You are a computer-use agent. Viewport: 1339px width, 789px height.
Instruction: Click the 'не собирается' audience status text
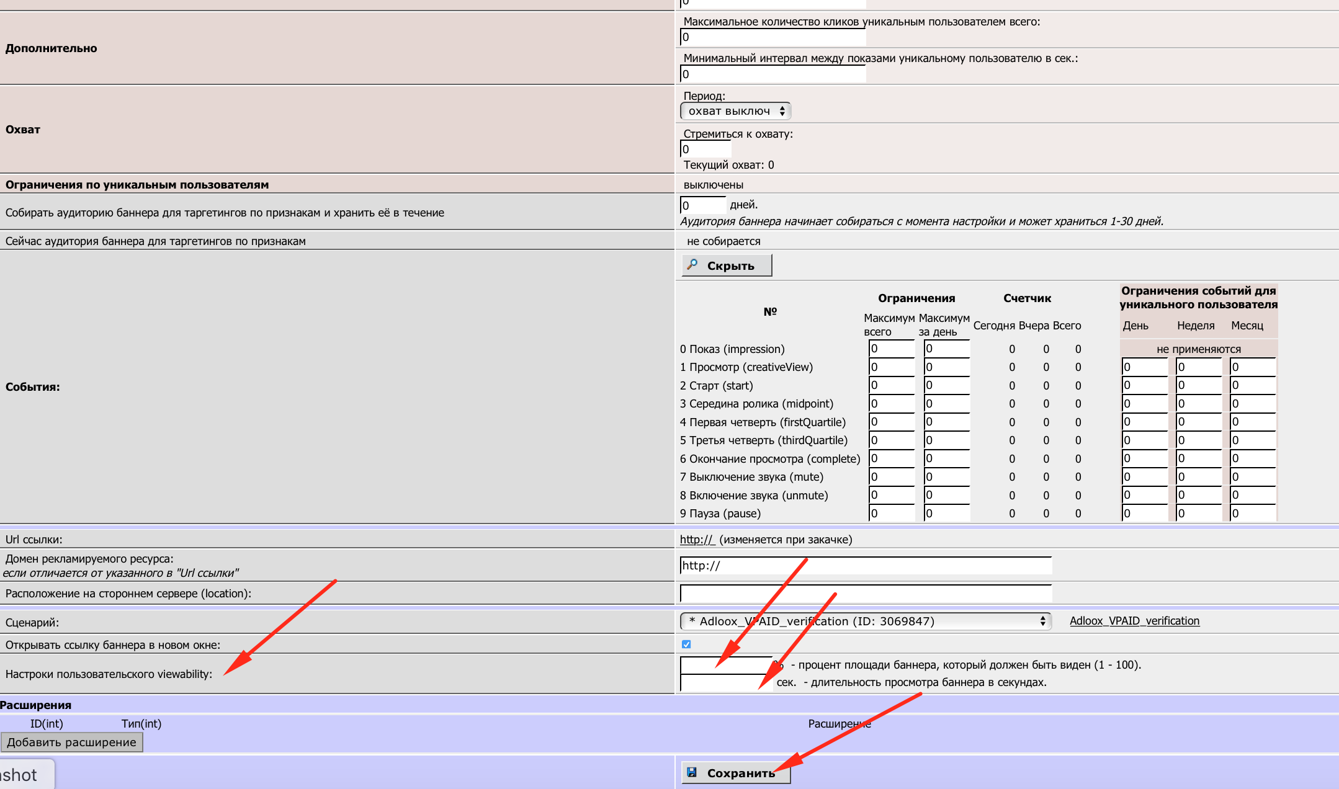pos(723,241)
